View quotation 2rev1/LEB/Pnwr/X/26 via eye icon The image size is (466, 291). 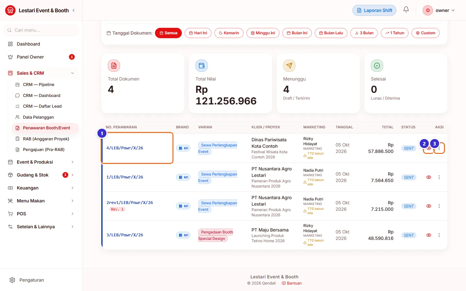tap(429, 206)
